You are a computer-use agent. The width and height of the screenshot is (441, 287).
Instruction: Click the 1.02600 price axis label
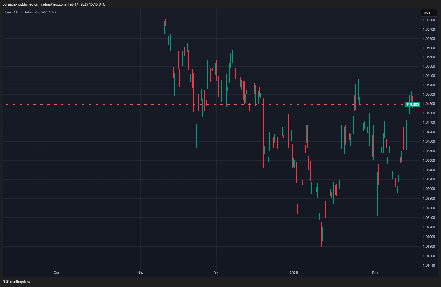[429, 208]
